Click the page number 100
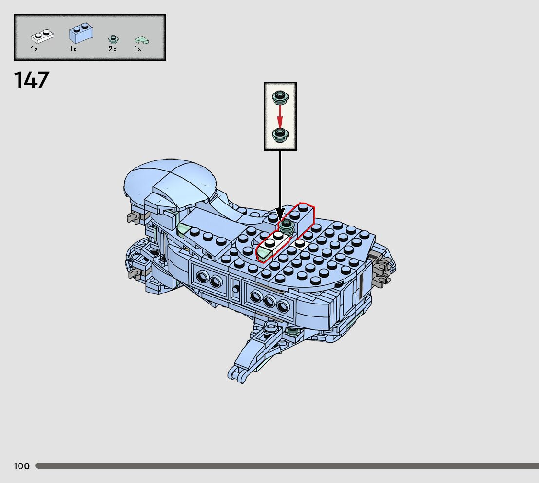 pos(21,466)
